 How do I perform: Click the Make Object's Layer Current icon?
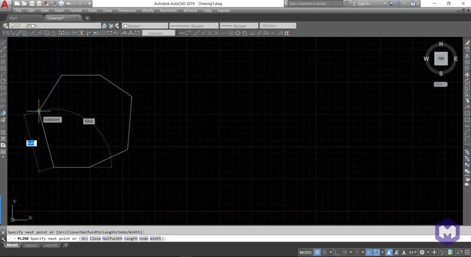104,26
